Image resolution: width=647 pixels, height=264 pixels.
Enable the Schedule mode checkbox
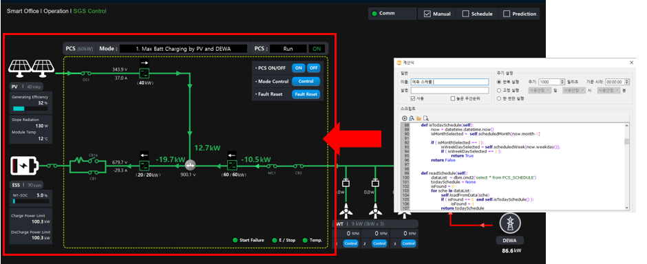(x=465, y=14)
